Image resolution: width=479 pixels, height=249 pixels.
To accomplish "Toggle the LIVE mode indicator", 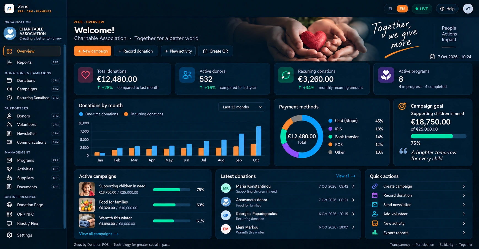I will click(422, 9).
